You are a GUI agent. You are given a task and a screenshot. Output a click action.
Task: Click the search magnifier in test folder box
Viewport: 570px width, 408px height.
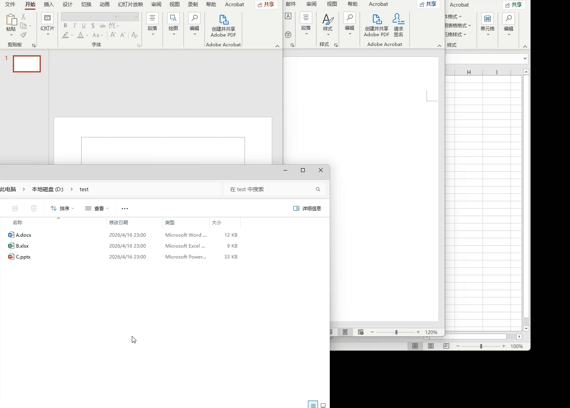pyautogui.click(x=318, y=189)
